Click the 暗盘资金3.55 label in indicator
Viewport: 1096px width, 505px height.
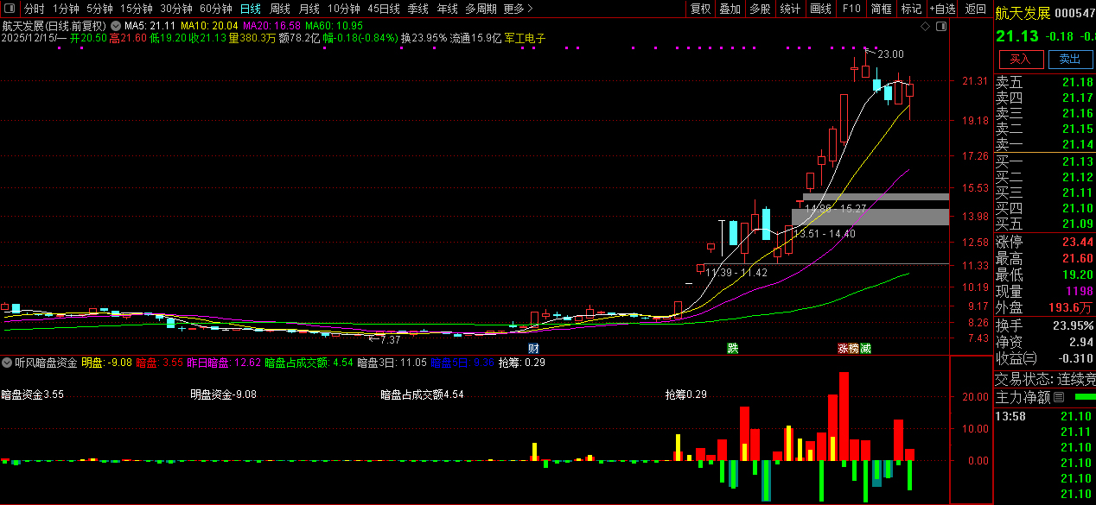[33, 395]
